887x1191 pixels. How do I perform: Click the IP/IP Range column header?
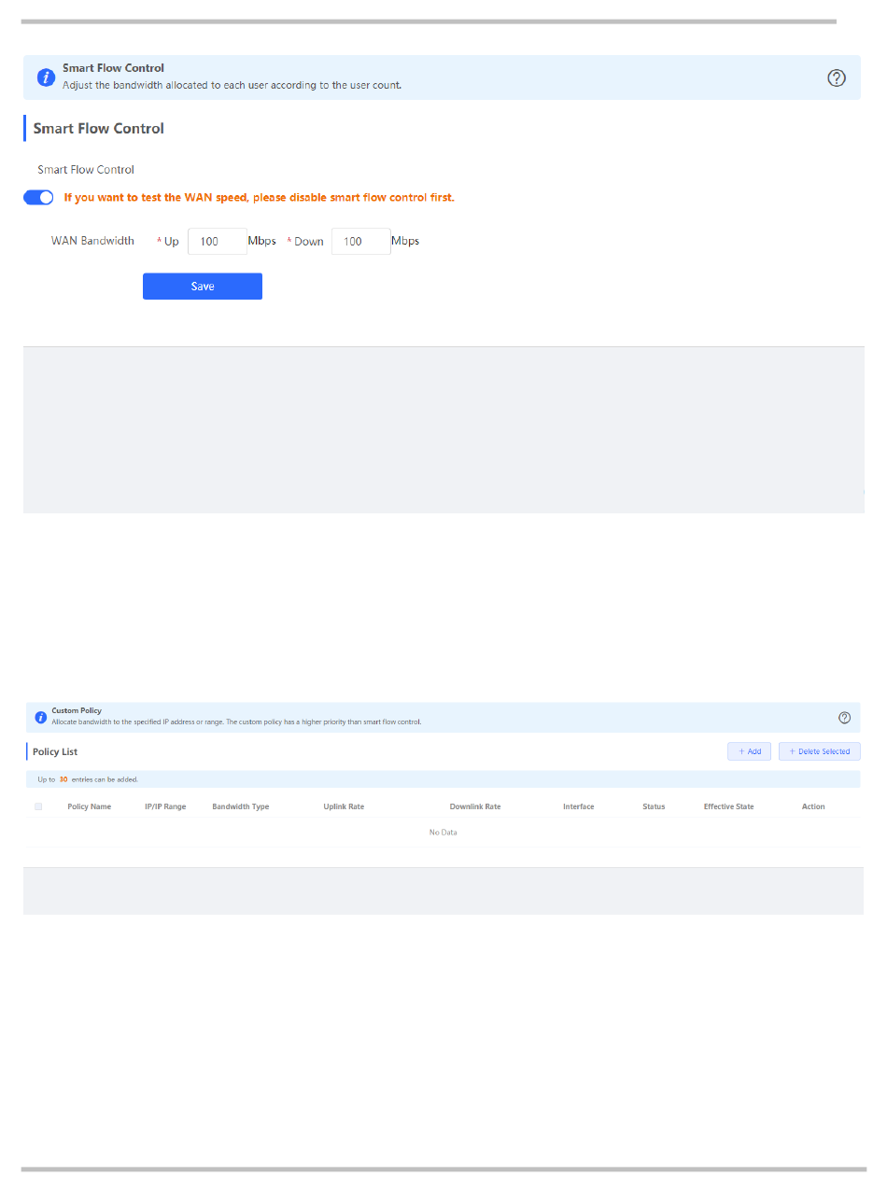(165, 806)
